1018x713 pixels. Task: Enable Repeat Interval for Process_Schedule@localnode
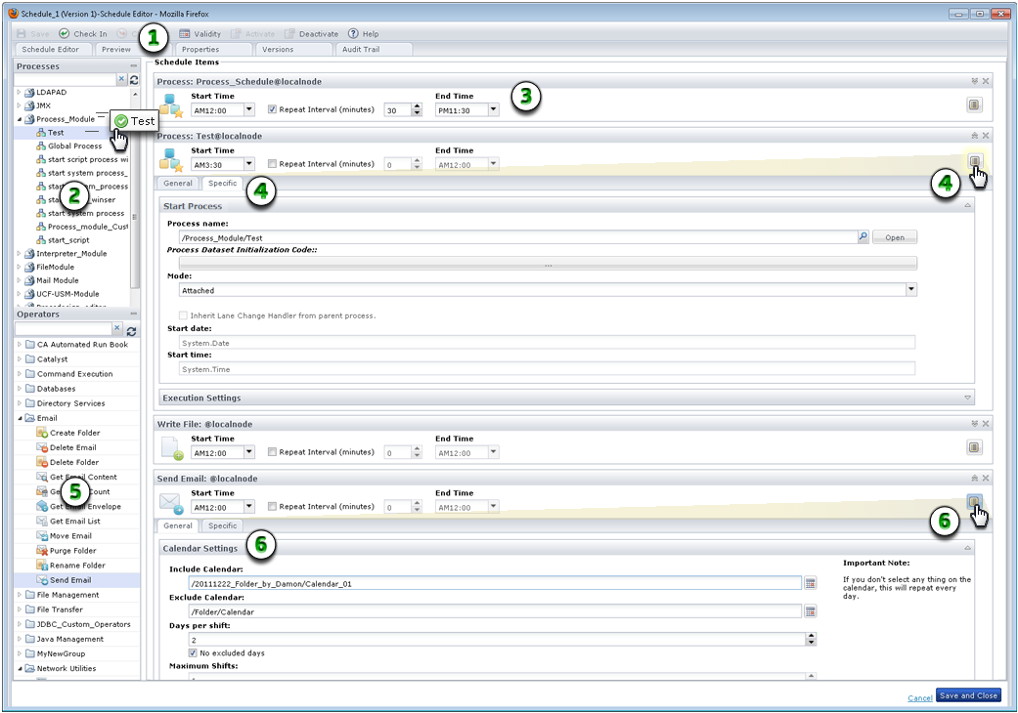(x=271, y=109)
